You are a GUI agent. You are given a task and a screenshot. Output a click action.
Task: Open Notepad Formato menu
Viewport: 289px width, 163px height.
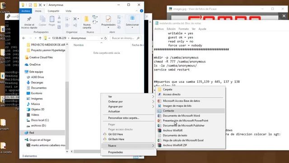point(183,29)
